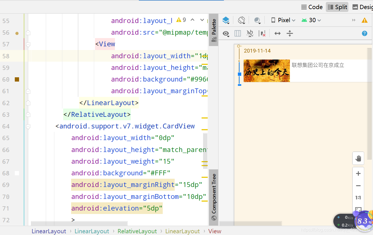Screen dimensions: 373x235
Task: Switch to the Code view tab
Action: point(312,7)
